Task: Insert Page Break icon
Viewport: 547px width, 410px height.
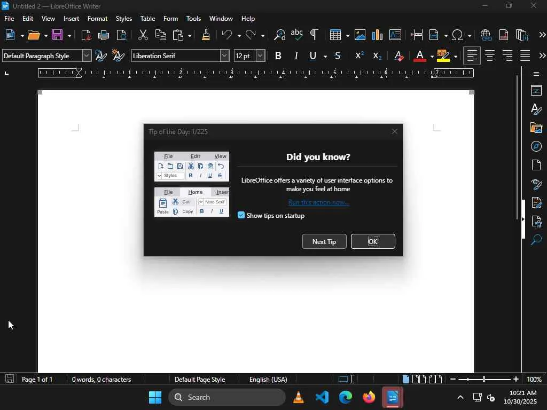Action: tap(417, 35)
